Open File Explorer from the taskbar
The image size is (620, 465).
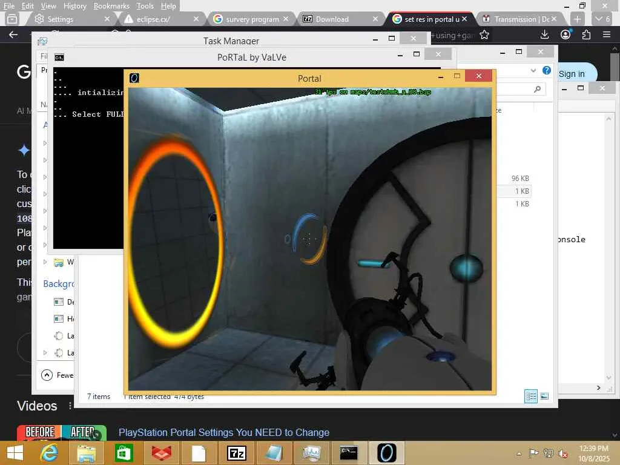[x=86, y=453]
